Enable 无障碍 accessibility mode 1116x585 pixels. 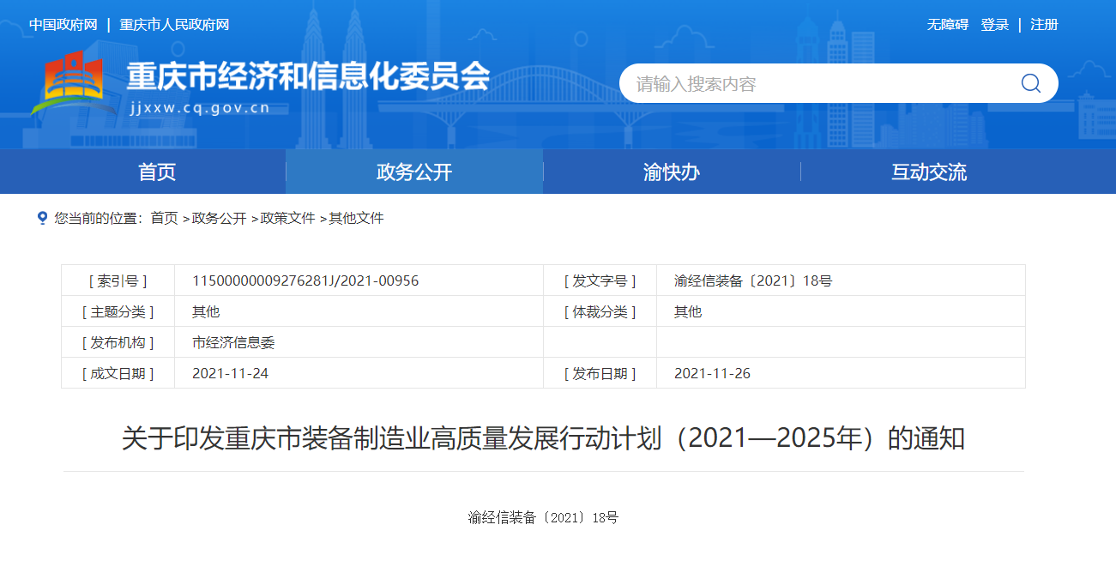(x=947, y=25)
